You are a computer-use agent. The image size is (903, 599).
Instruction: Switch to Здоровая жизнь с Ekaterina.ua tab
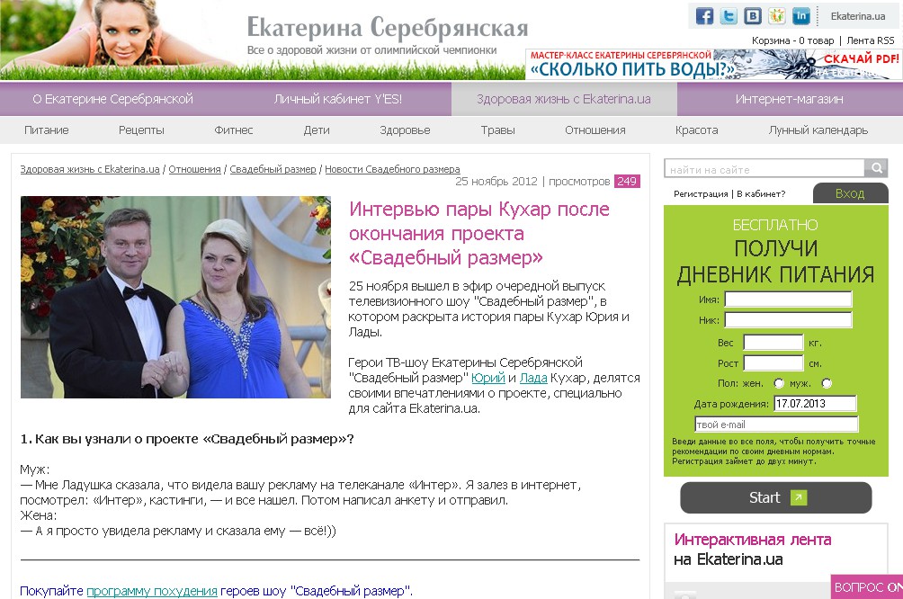(x=564, y=99)
